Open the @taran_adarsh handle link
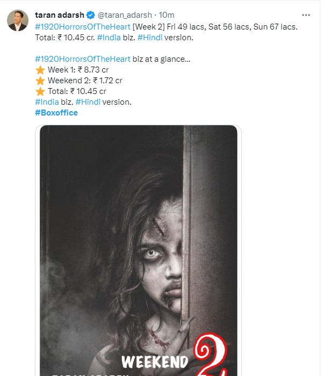 125,15
